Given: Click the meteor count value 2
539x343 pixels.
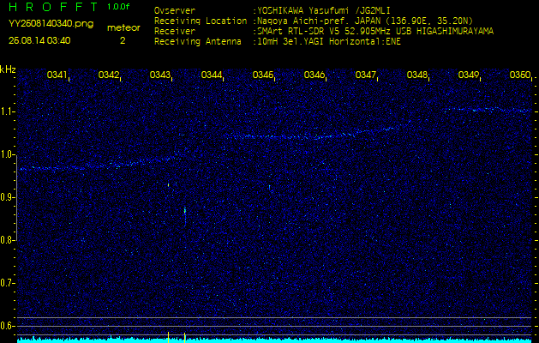Looking at the screenshot, I should [123, 40].
